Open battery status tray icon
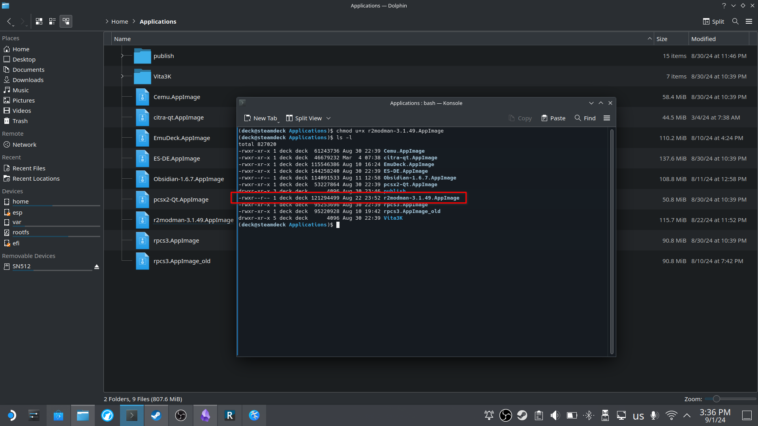Image resolution: width=758 pixels, height=426 pixels. coord(572,415)
